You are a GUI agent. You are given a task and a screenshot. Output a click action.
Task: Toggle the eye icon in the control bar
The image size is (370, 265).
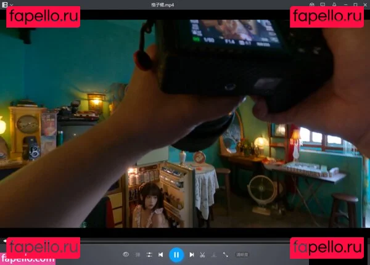click(126, 254)
